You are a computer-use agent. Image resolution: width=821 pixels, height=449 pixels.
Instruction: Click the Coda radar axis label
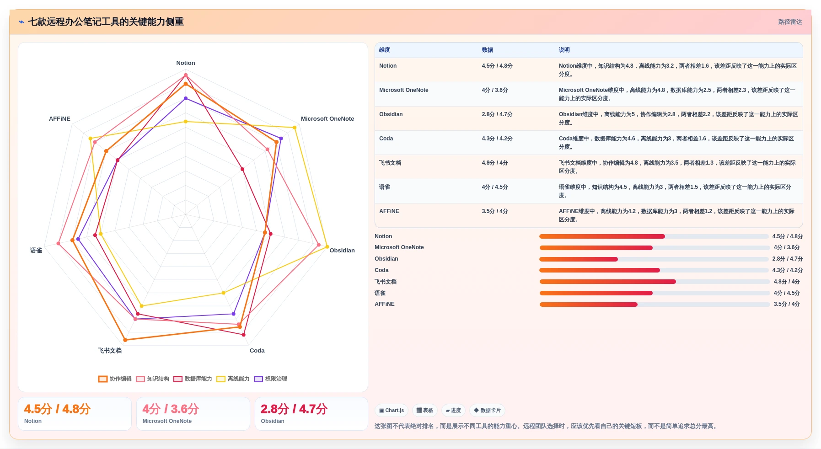[x=257, y=351]
